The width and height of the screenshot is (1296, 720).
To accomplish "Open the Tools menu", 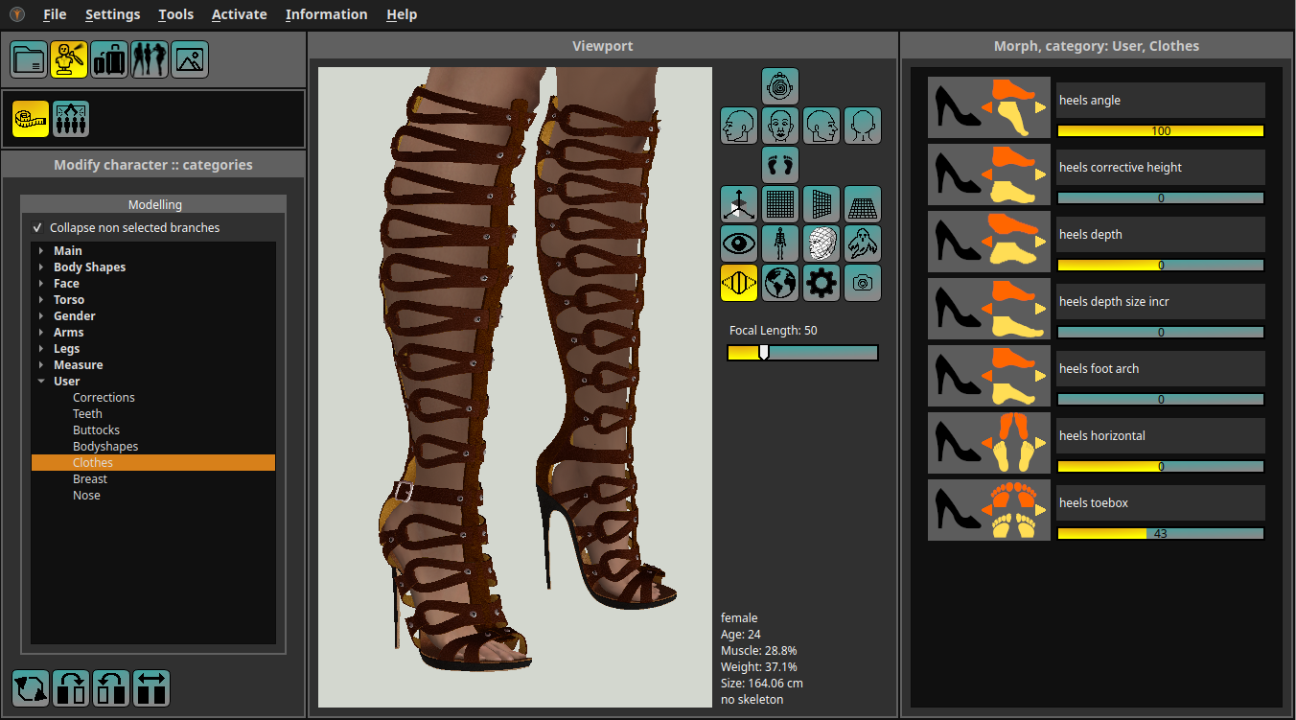I will pos(175,14).
